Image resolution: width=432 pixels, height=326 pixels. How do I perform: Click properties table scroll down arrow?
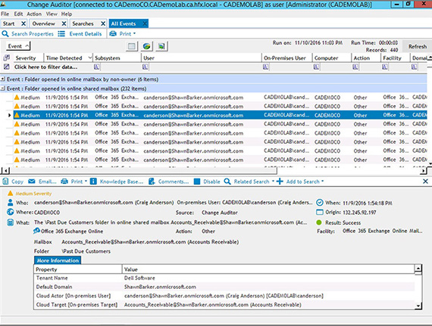418,306
